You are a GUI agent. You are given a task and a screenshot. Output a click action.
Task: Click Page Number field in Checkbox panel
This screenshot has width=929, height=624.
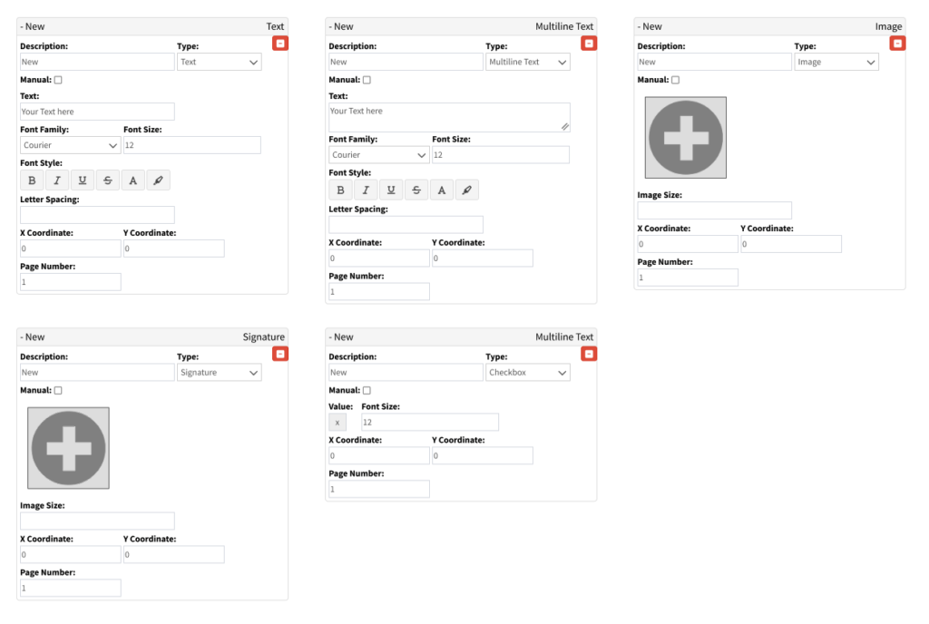click(379, 489)
